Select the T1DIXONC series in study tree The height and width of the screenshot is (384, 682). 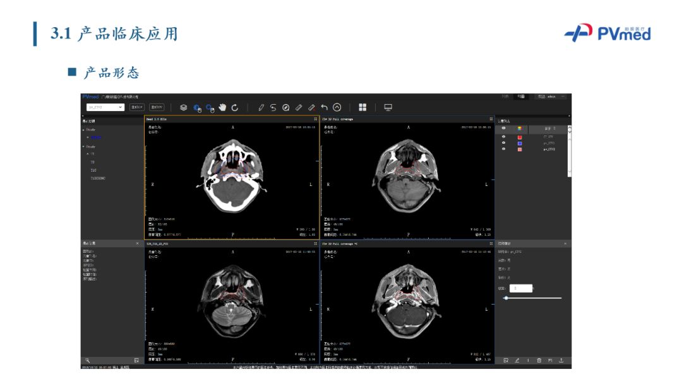pyautogui.click(x=98, y=178)
